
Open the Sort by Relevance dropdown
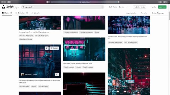[159, 13]
